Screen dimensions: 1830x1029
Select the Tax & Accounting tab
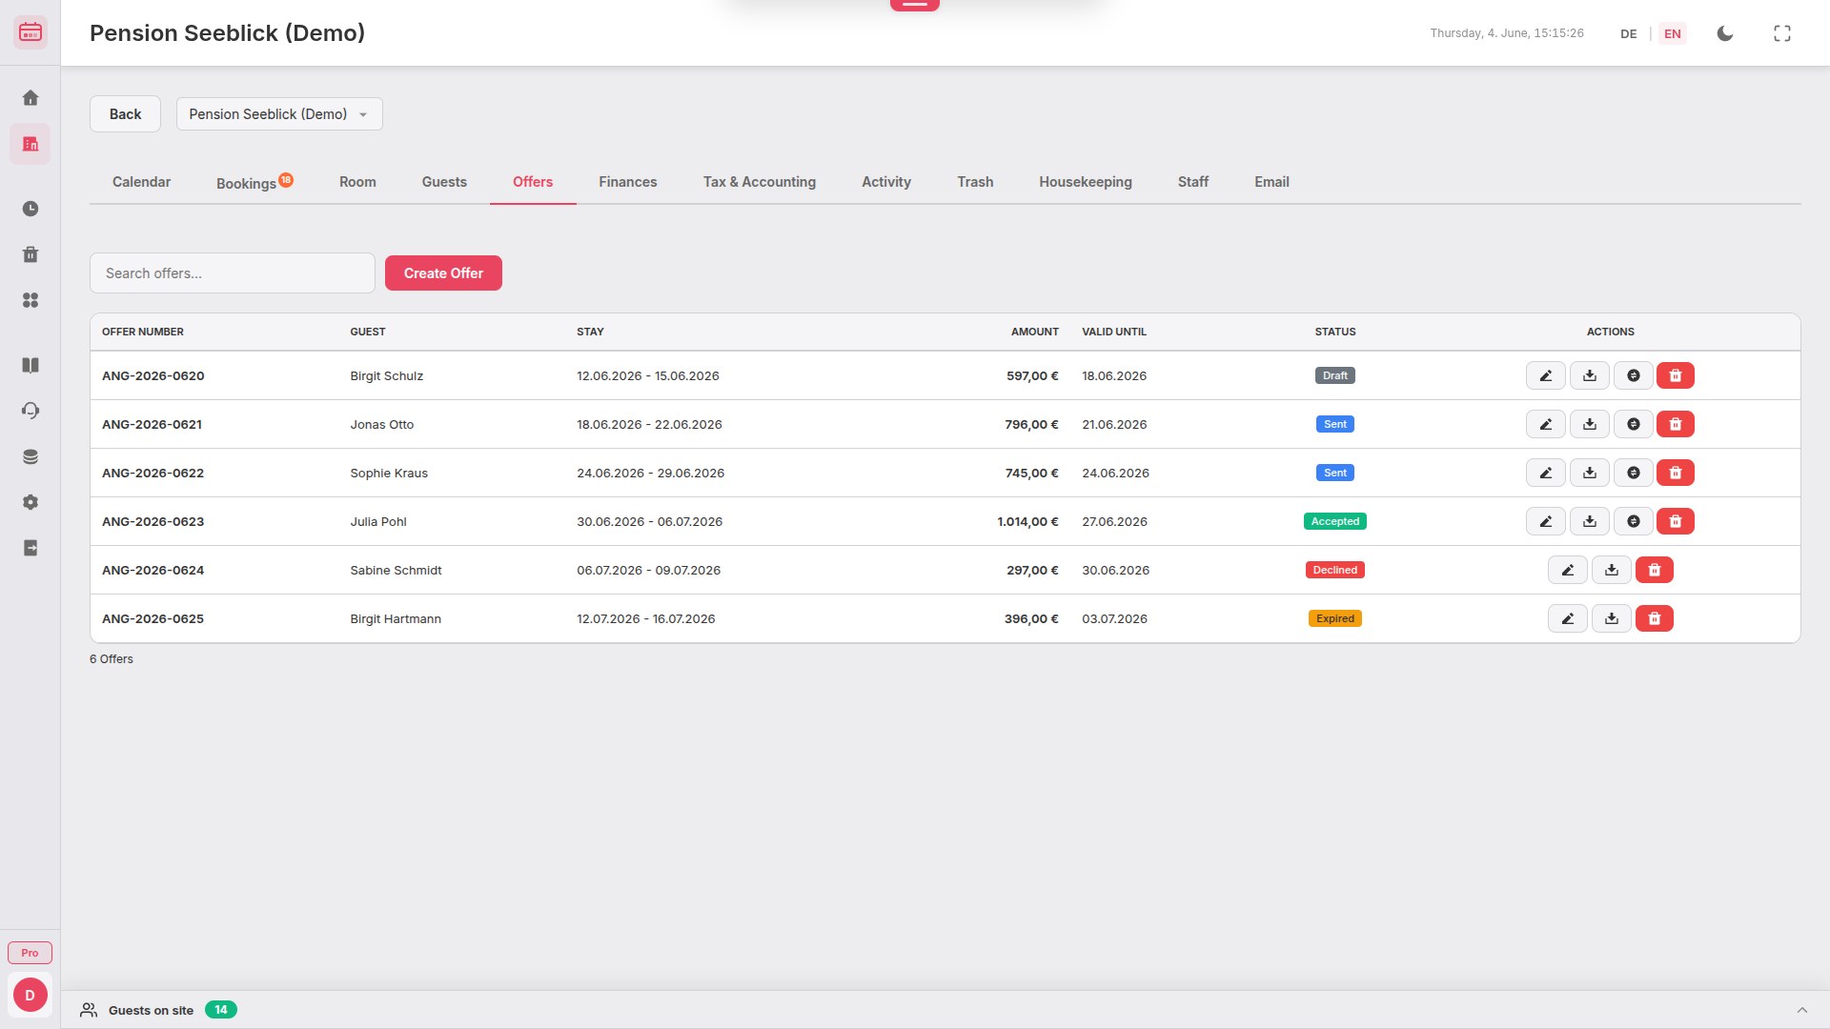(x=760, y=182)
